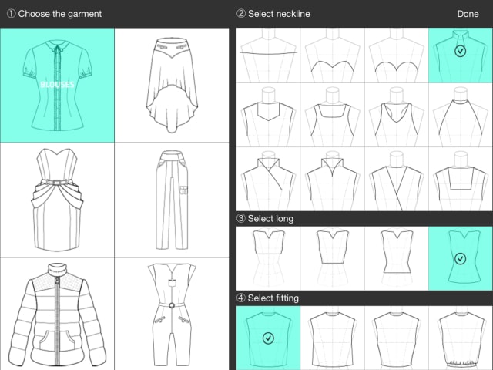Select the high-hip length option
This screenshot has height=370, width=493.
[x=397, y=258]
